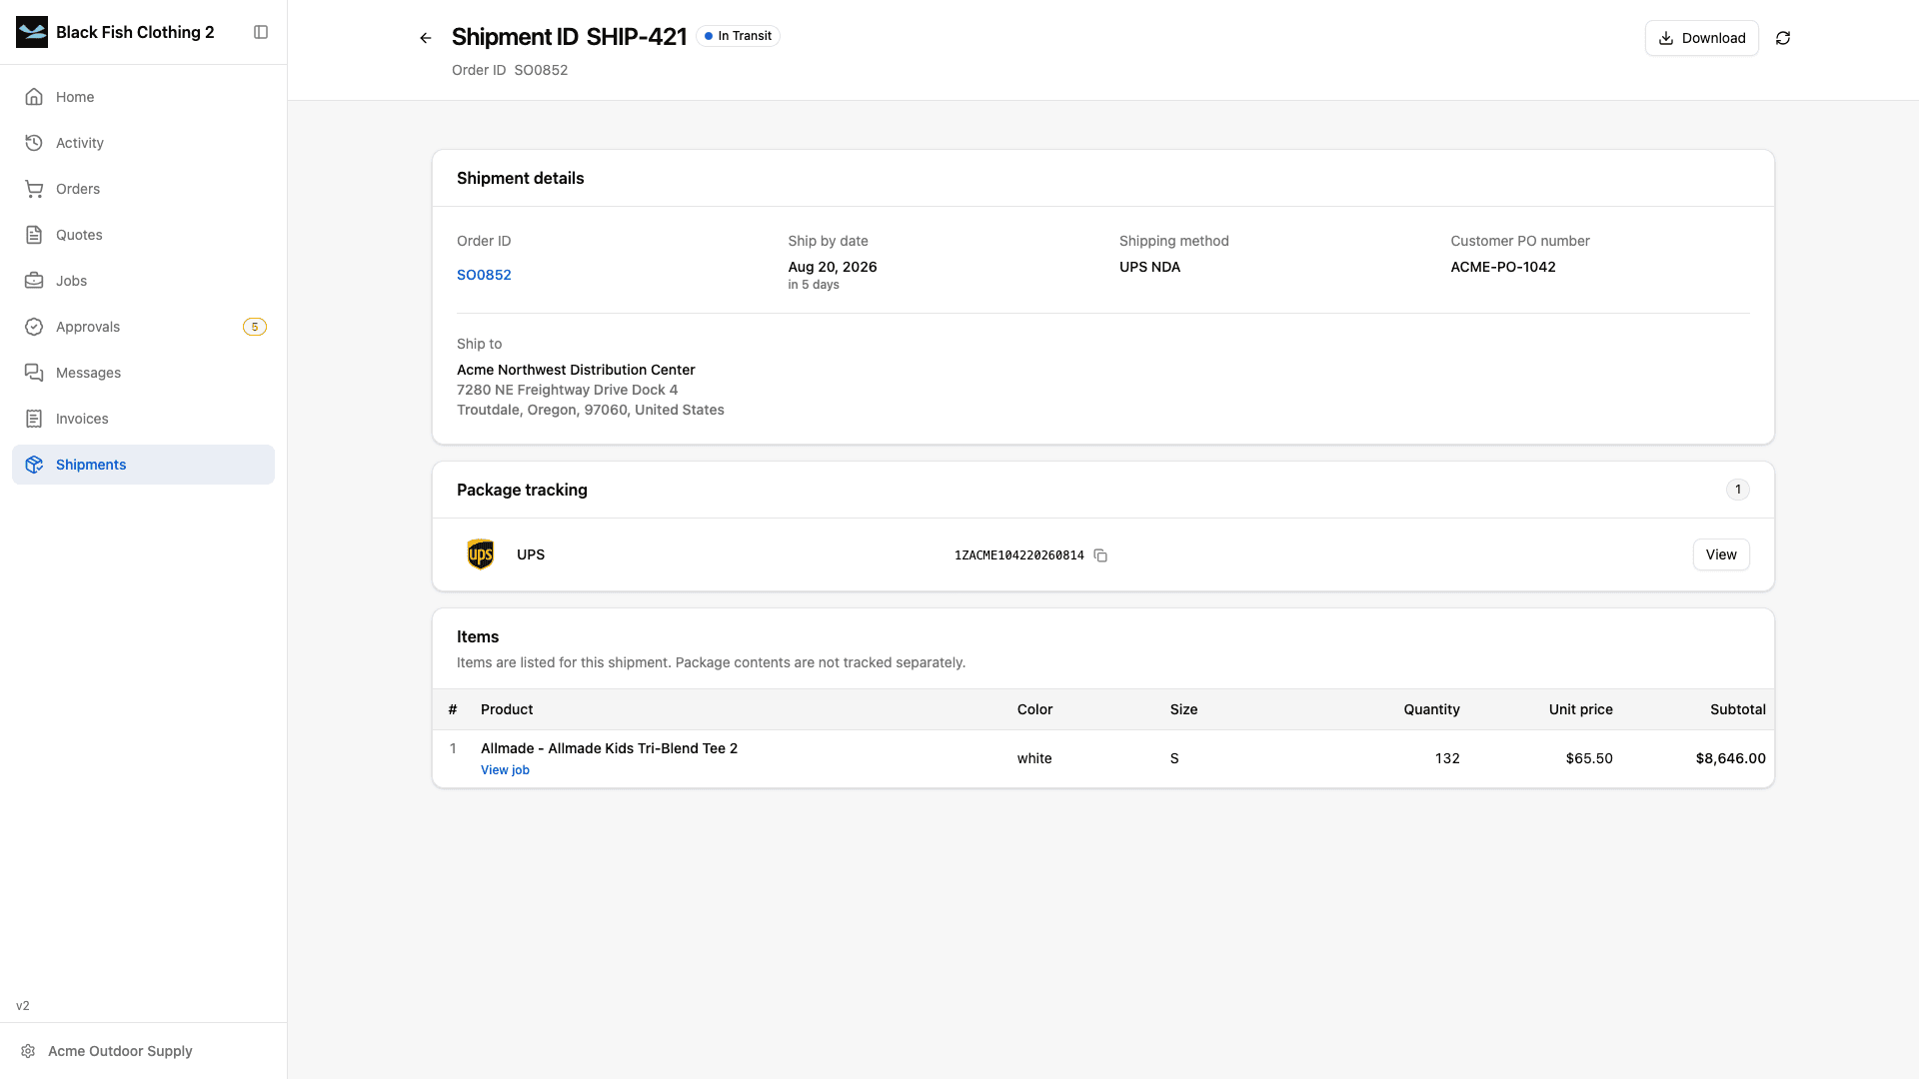This screenshot has height=1079, width=1919.
Task: Open settings gear for Acme Outdoor Supply
Action: (28, 1051)
